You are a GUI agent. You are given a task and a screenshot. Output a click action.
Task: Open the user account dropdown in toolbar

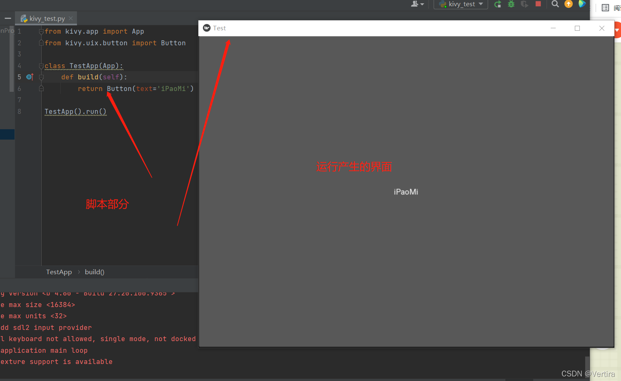pyautogui.click(x=417, y=4)
